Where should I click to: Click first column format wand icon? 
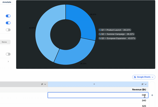(x=42, y=84)
